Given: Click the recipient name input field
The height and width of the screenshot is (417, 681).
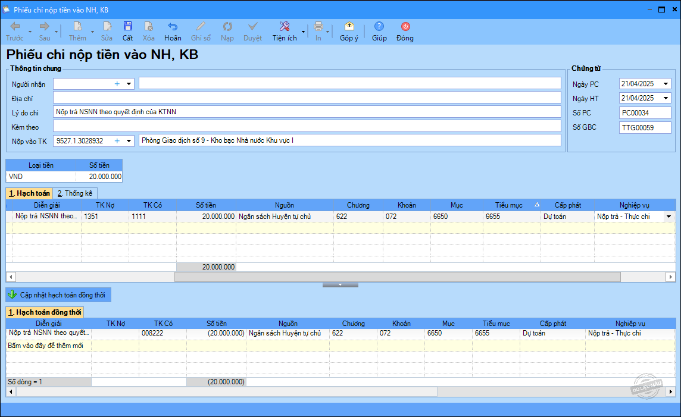Looking at the screenshot, I should click(349, 83).
